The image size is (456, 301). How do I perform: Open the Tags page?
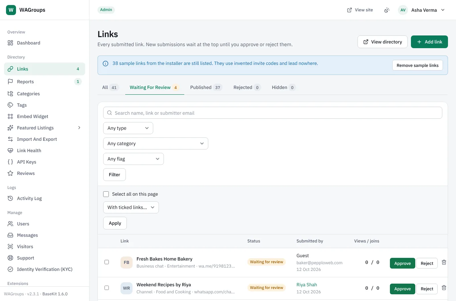(44, 105)
